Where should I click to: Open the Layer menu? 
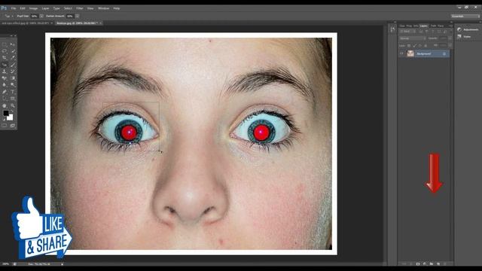pos(45,8)
